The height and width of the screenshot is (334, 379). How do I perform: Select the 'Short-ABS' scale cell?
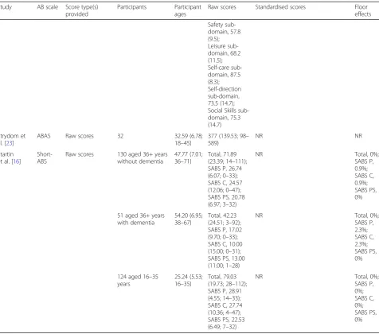click(45, 157)
